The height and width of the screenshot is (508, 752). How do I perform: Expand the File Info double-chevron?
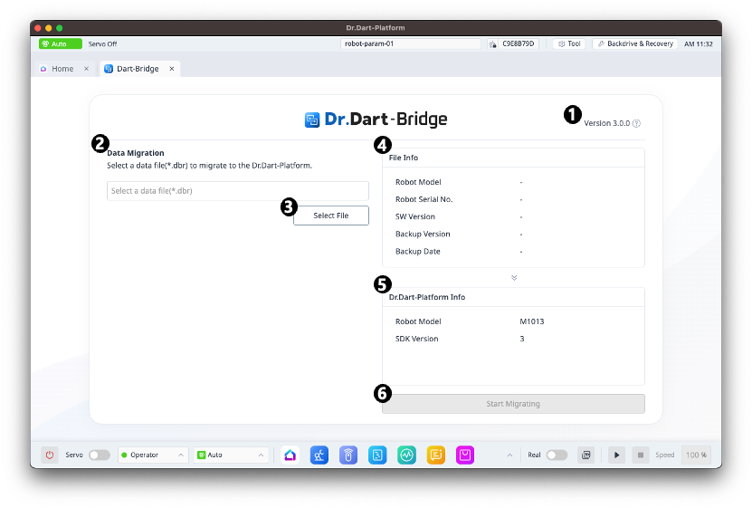coord(514,277)
